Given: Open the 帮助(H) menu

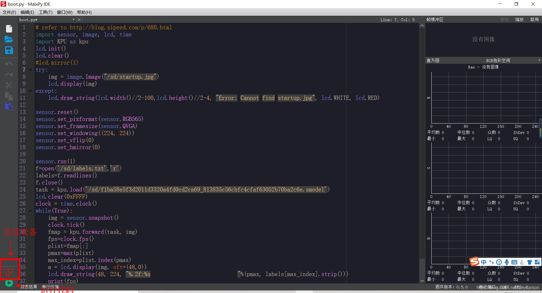Looking at the screenshot, I should [x=84, y=12].
